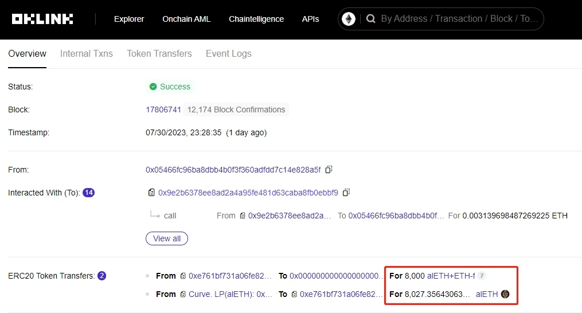The height and width of the screenshot is (313, 582).
Task: Open block 17806741 link
Action: coord(163,109)
